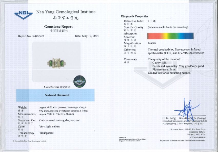Click the Natural Diamond conclusion banner
This screenshot has width=218, height=152.
coord(55,95)
